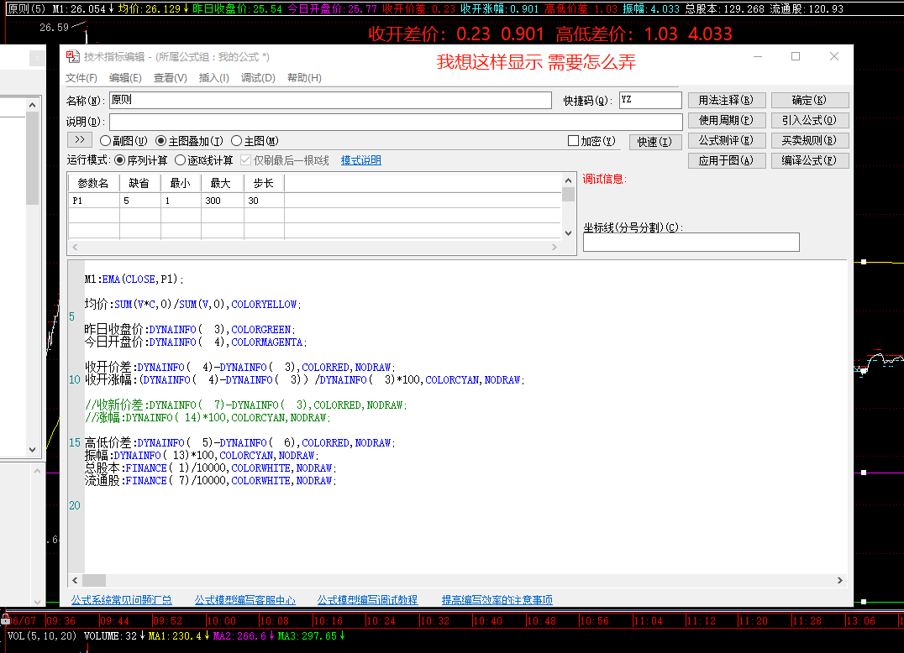
Task: Click the code editor horizontal scrollbar thumb
Action: coord(94,581)
